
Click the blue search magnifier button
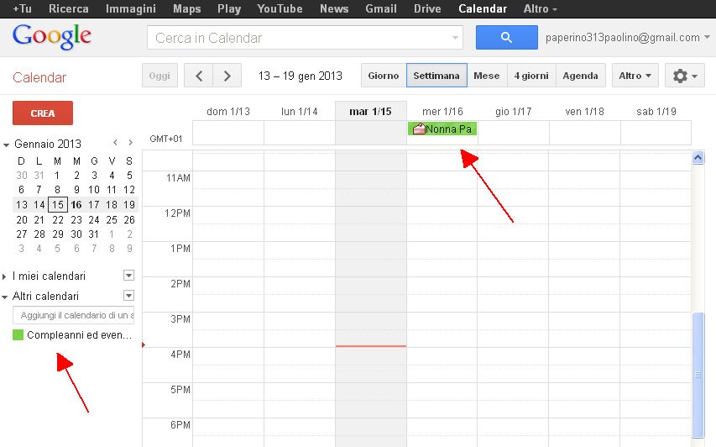coord(506,38)
